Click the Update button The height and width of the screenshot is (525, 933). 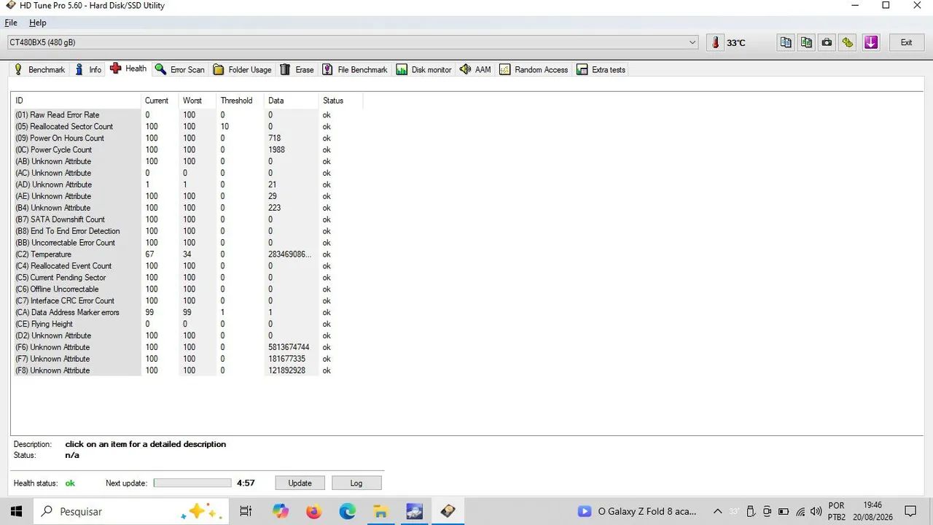pyautogui.click(x=300, y=483)
